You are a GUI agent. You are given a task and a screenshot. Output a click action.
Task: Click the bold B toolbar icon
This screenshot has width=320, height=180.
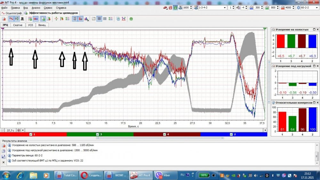[22, 19]
